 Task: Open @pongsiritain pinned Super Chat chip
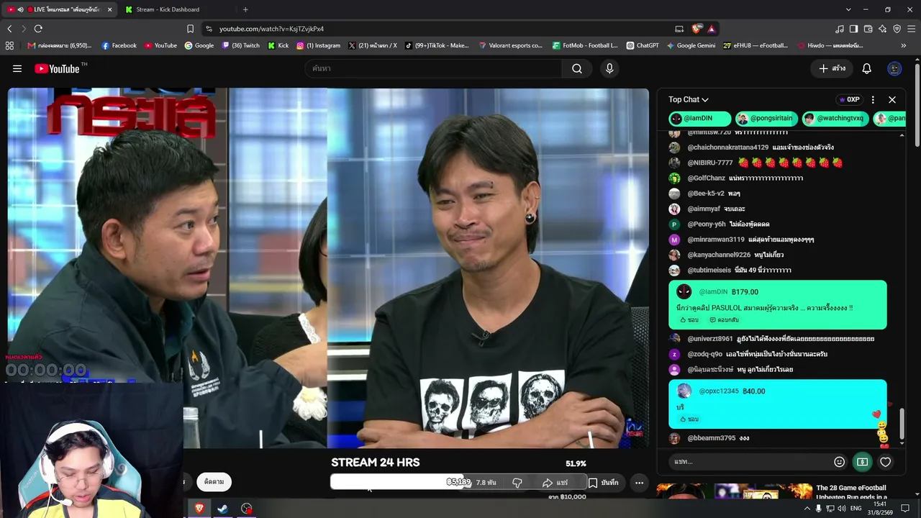click(x=766, y=119)
